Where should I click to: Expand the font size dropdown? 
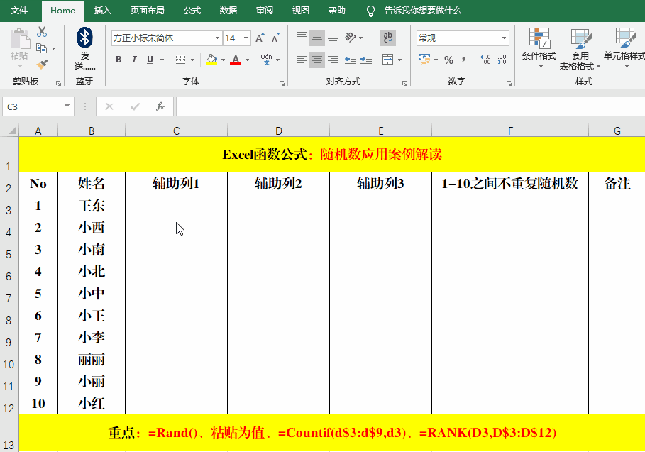point(246,38)
